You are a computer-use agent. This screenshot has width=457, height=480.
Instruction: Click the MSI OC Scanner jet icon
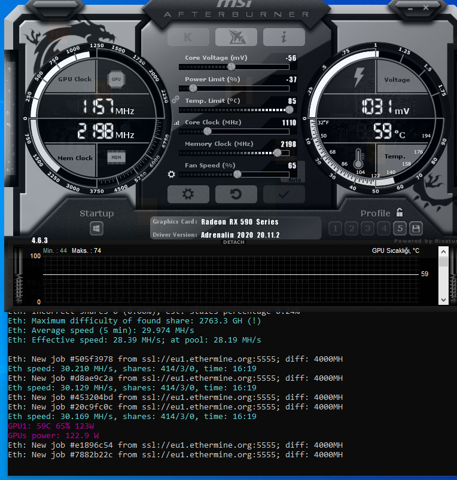pos(236,37)
